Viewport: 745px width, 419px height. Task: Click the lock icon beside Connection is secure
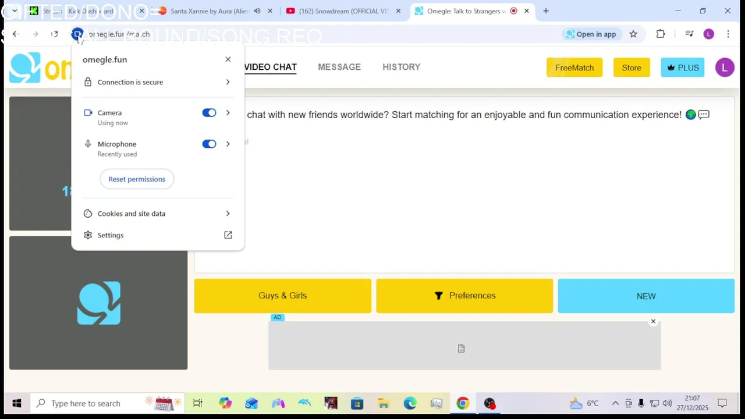click(88, 82)
